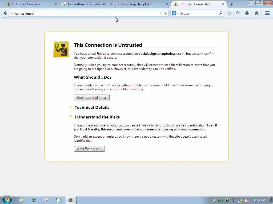The height and width of the screenshot is (204, 273).
Task: Open the Firefox hamburger menu
Action: (x=267, y=13)
